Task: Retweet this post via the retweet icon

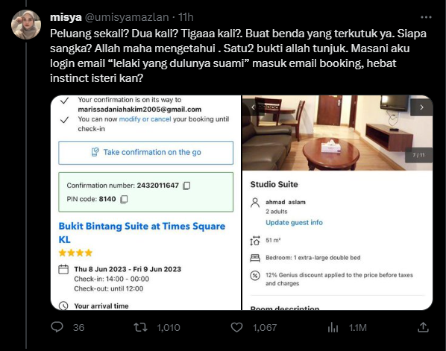Action: 140,327
